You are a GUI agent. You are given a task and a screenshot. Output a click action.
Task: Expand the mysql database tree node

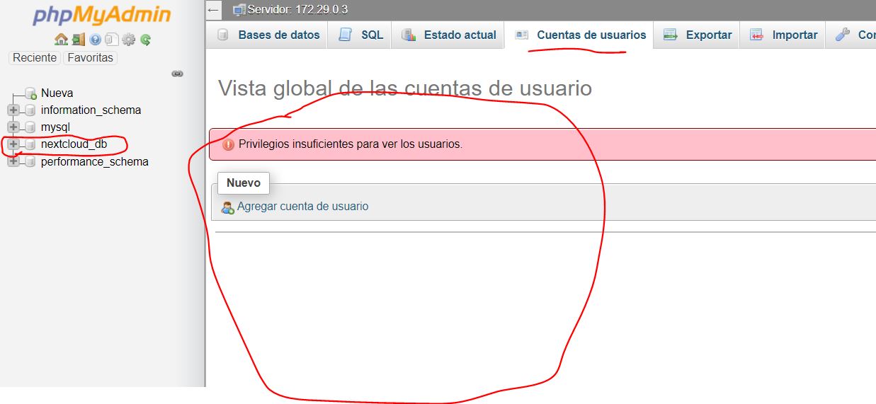[13, 127]
